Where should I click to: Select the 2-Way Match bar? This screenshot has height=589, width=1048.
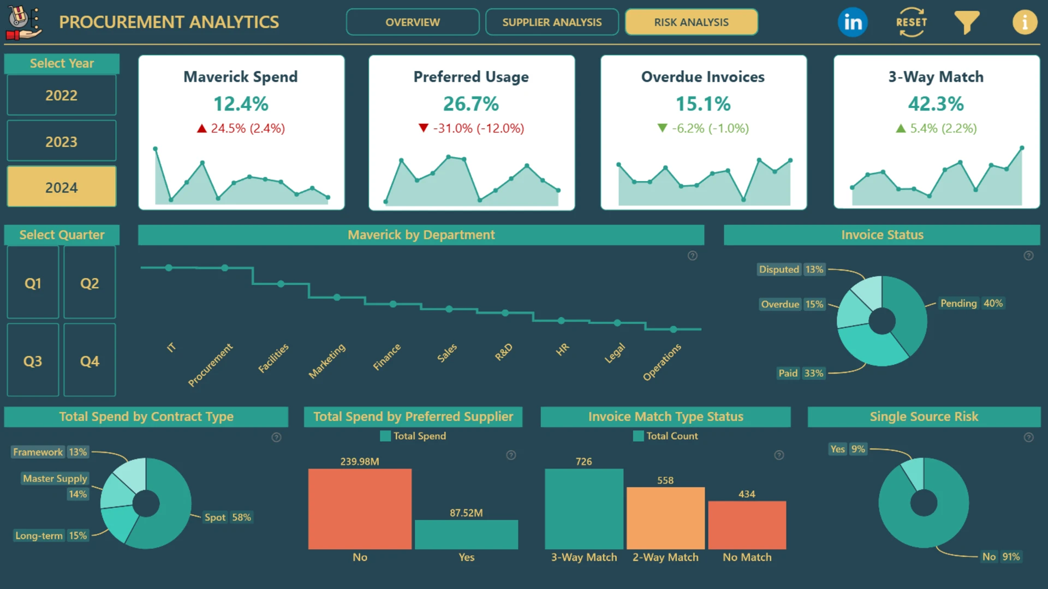pyautogui.click(x=665, y=518)
